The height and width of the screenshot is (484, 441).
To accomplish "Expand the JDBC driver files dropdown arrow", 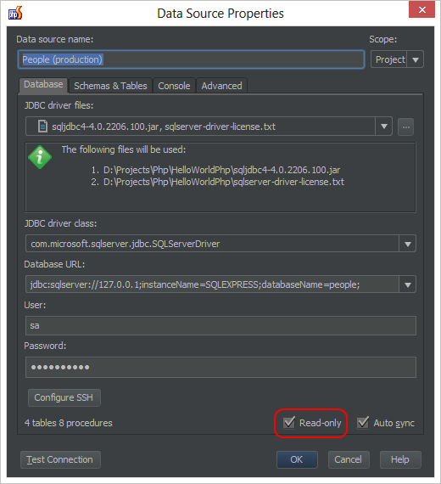I will tap(384, 127).
